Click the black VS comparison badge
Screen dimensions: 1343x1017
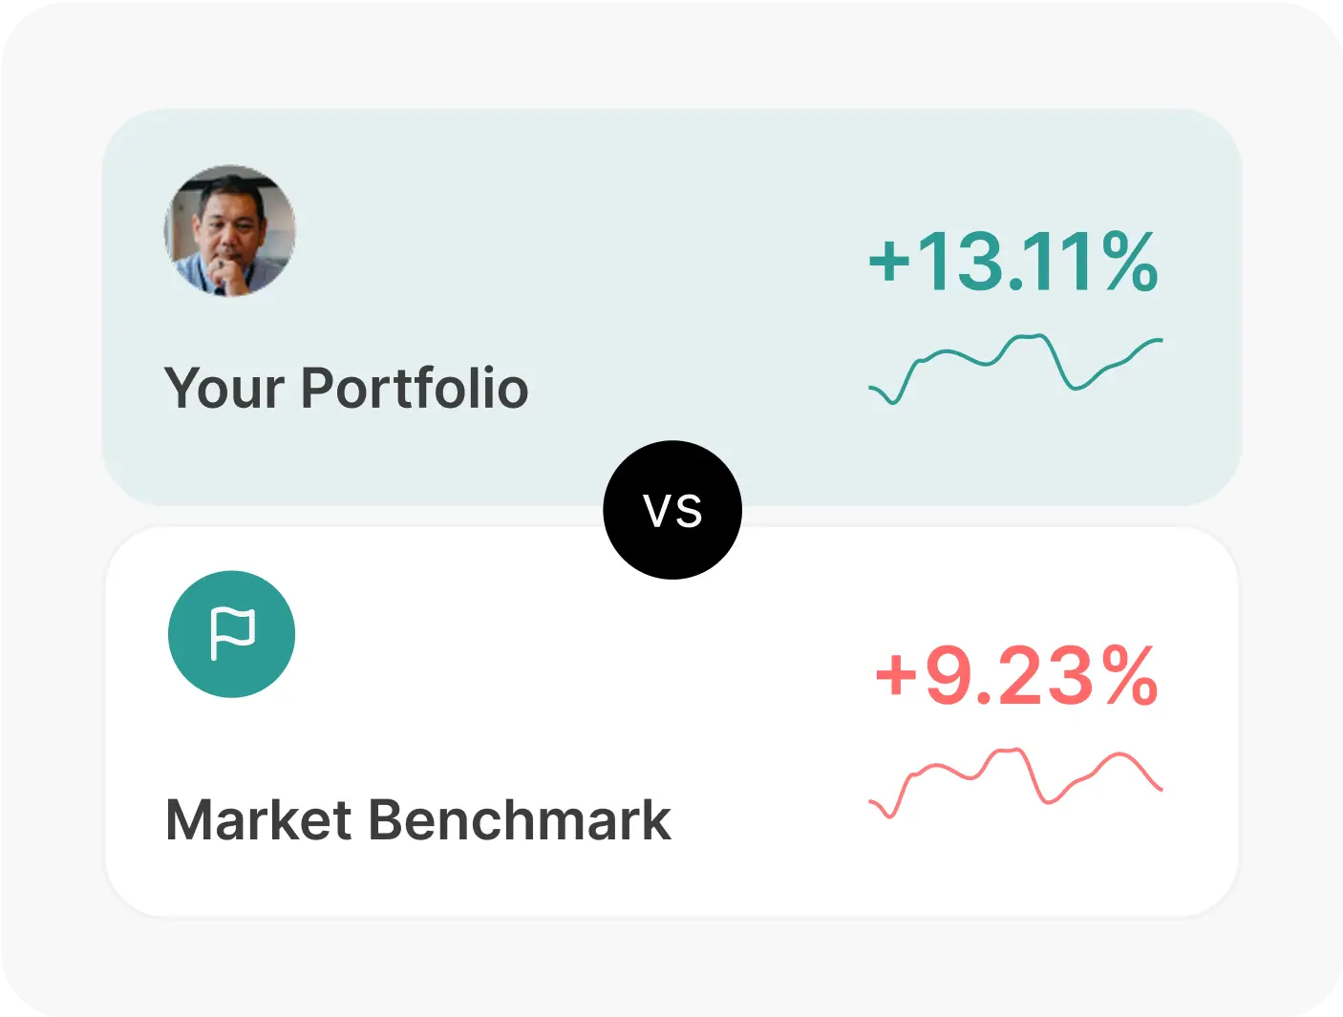point(672,510)
